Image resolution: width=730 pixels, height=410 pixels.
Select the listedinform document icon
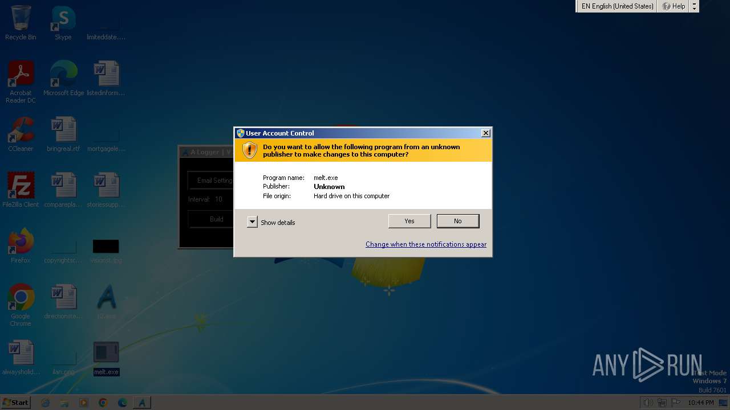click(106, 79)
